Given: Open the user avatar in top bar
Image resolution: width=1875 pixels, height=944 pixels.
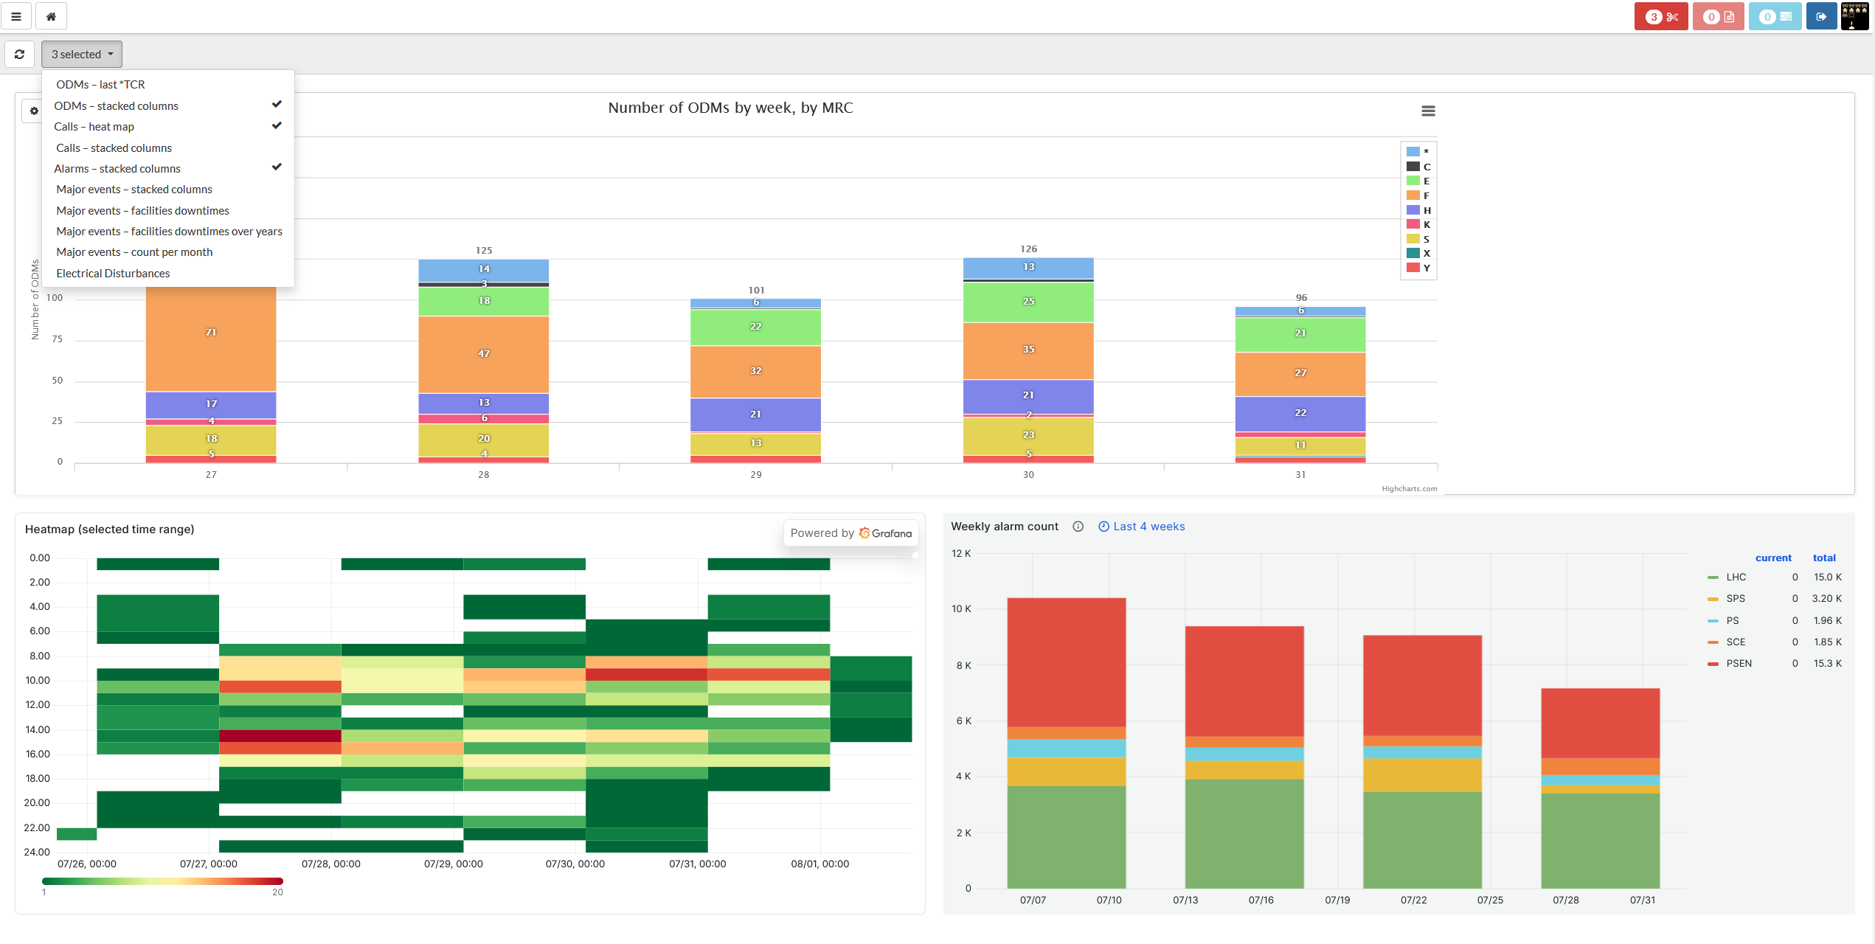Looking at the screenshot, I should pos(1854,16).
